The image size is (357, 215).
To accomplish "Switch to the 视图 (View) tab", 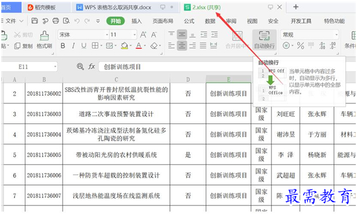I will [x=252, y=21].
